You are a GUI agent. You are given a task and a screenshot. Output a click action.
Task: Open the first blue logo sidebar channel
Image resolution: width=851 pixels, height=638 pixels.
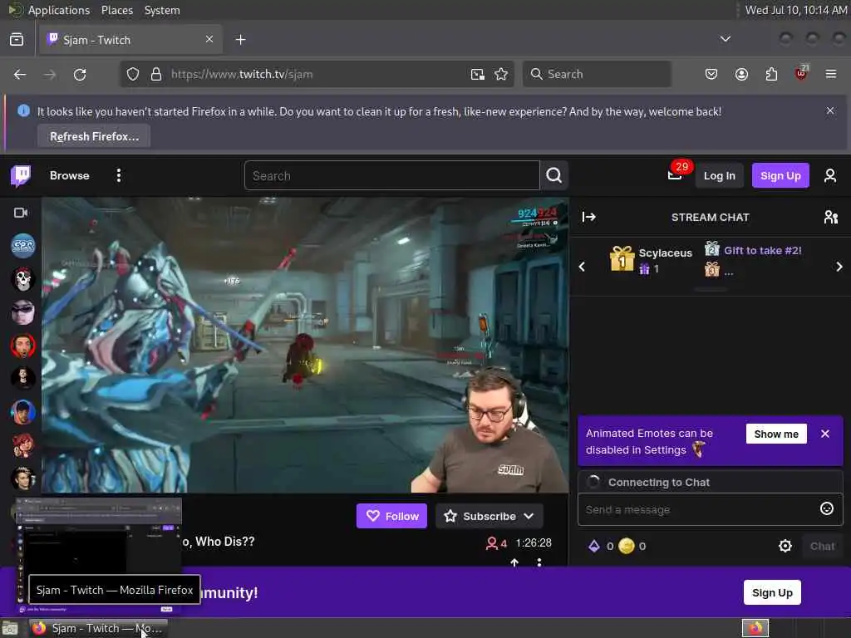[22, 246]
